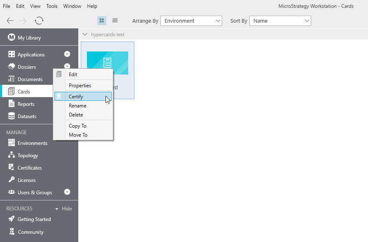The image size is (368, 242).
Task: Open the Environments label
Action: coord(33,143)
